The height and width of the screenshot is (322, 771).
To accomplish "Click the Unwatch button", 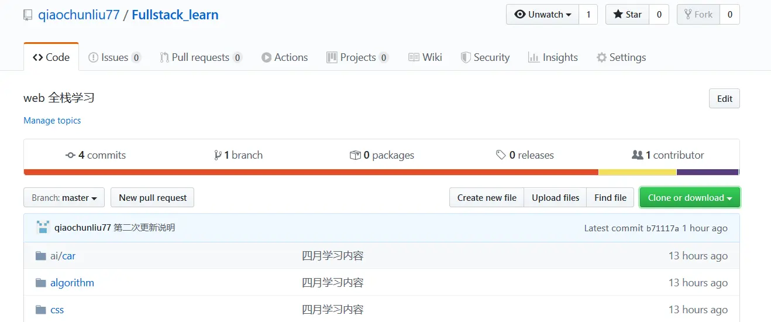I will pos(542,15).
